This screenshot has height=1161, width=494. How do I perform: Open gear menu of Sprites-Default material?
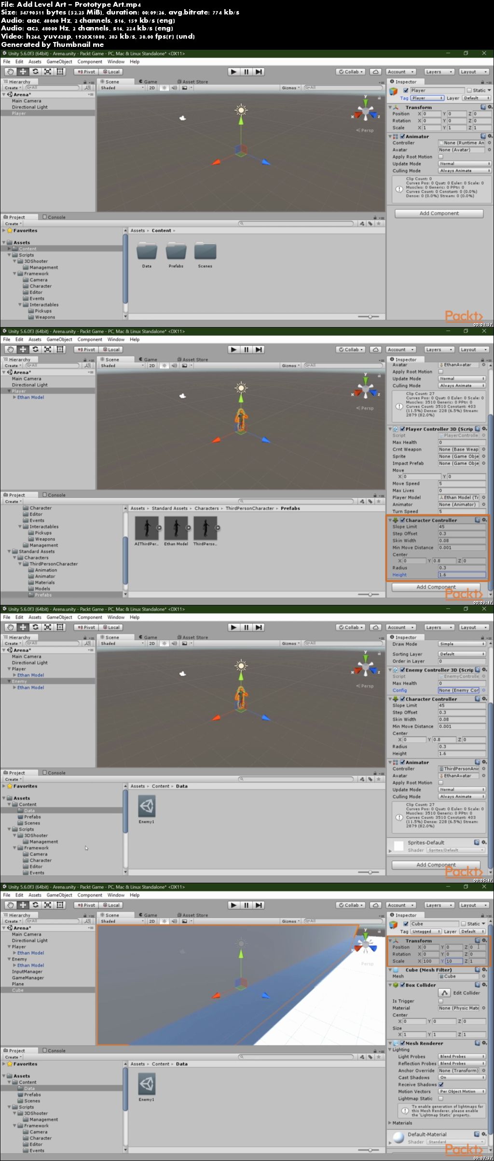(x=484, y=842)
